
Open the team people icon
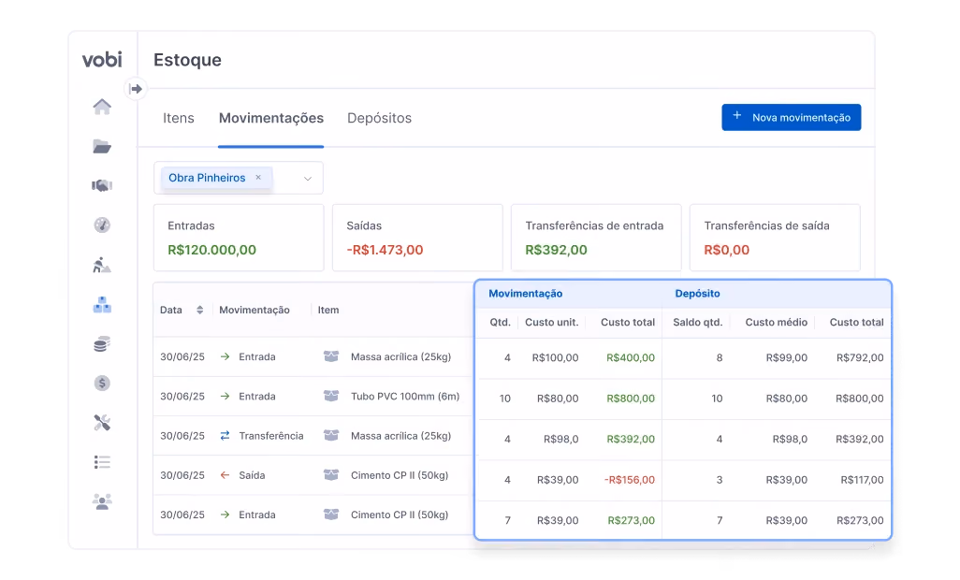102,501
